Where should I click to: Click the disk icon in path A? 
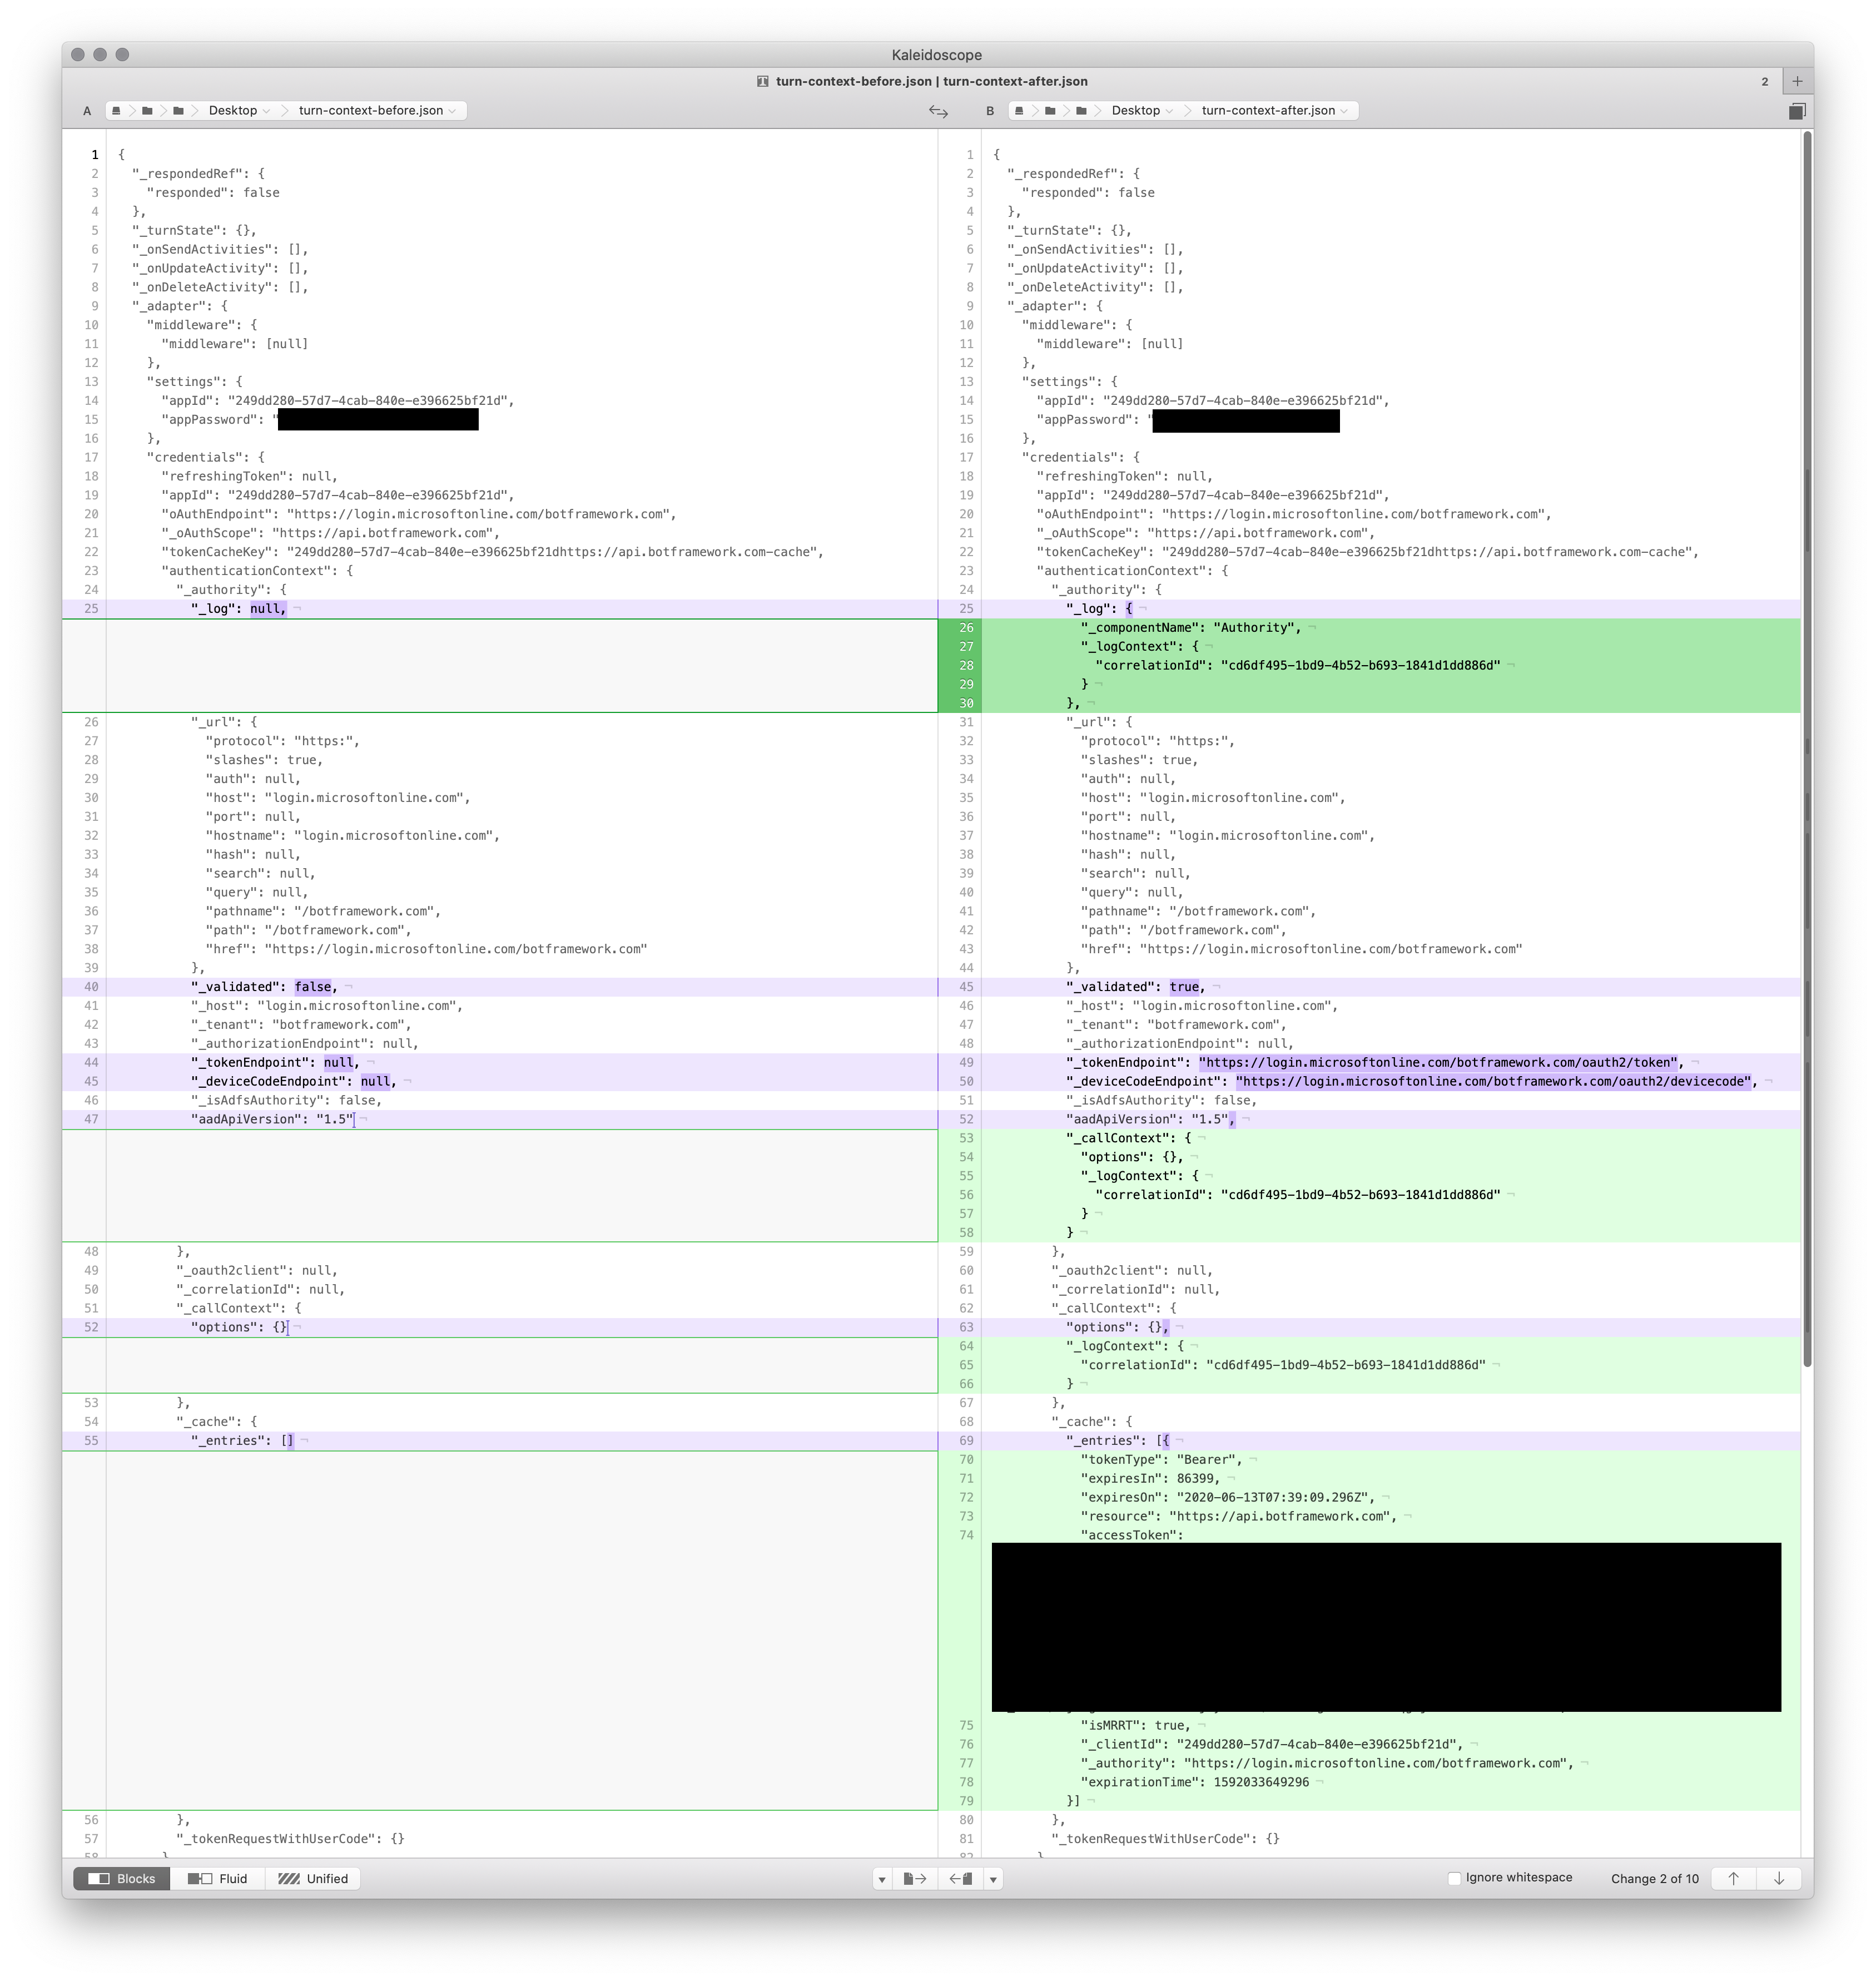[116, 111]
